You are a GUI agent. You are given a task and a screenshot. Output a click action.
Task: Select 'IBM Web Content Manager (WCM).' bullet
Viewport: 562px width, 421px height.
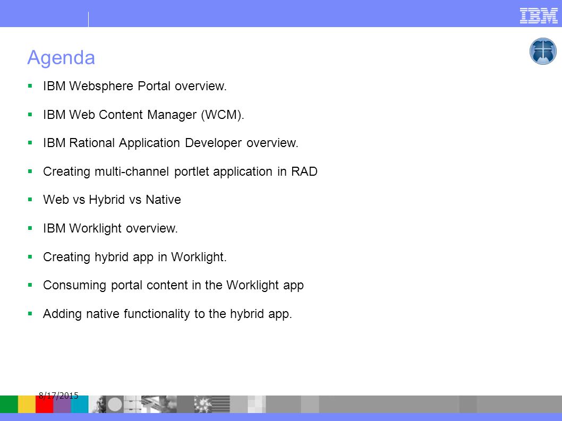tap(143, 115)
